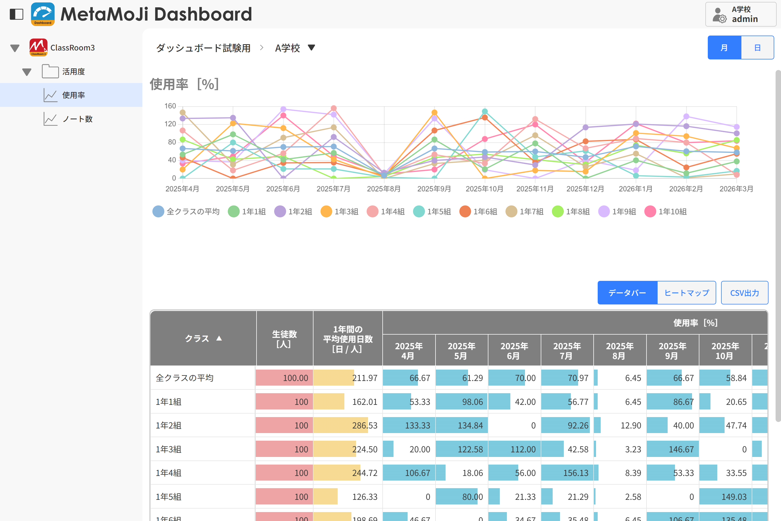Click the ClassRoom3 app icon

[38, 47]
